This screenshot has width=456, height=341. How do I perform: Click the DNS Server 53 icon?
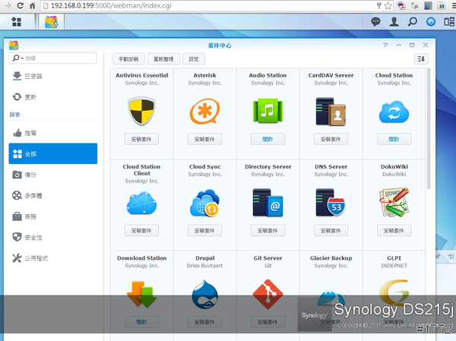(331, 203)
